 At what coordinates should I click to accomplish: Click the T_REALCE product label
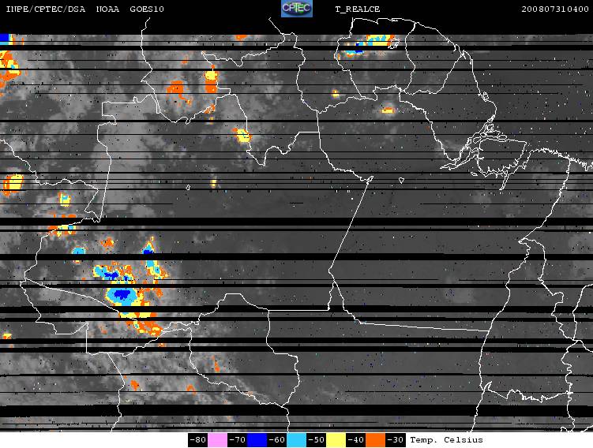point(358,9)
